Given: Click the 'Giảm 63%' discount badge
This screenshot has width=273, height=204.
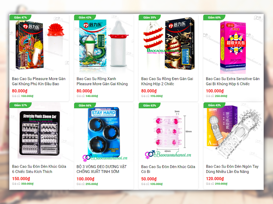Looking at the screenshot, I should coord(150,105).
